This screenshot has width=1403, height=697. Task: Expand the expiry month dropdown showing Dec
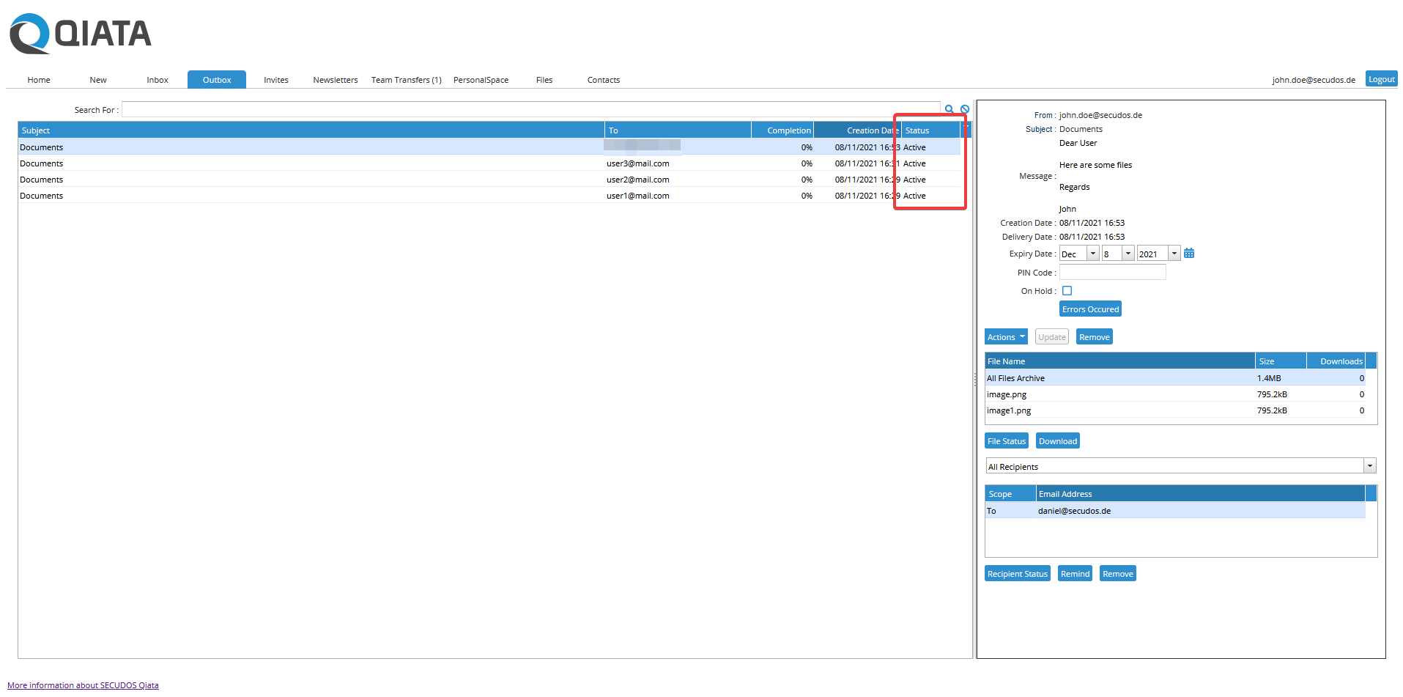(1092, 254)
